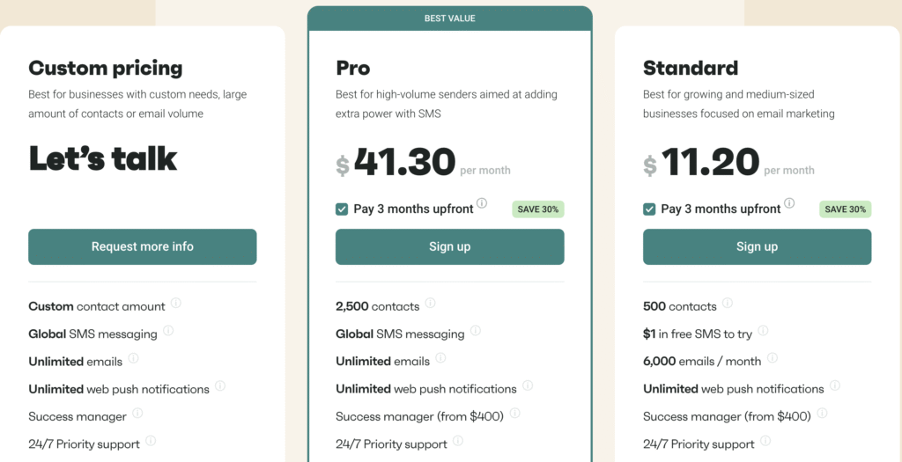Sign up for the Standard plan
The image size is (902, 462).
pos(757,247)
